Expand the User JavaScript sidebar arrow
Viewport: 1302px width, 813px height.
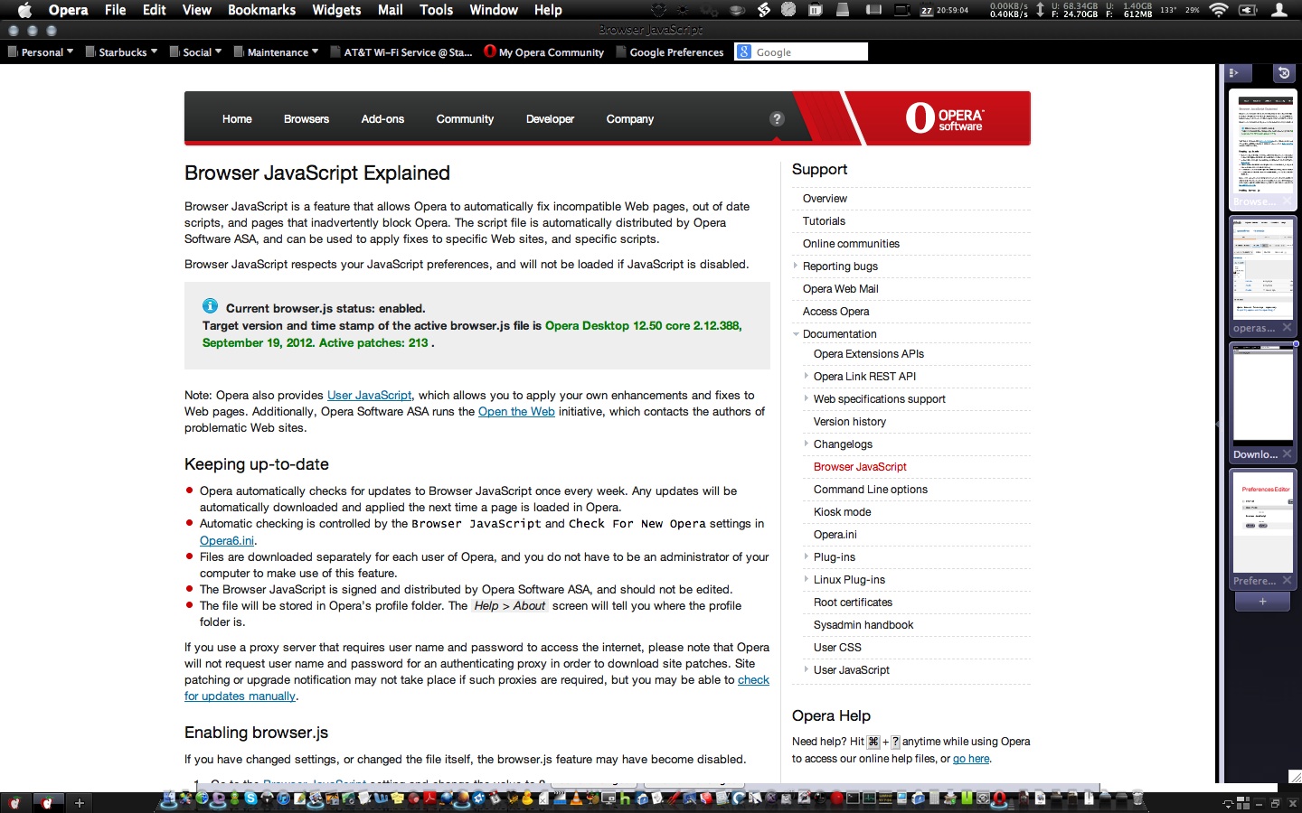click(807, 669)
